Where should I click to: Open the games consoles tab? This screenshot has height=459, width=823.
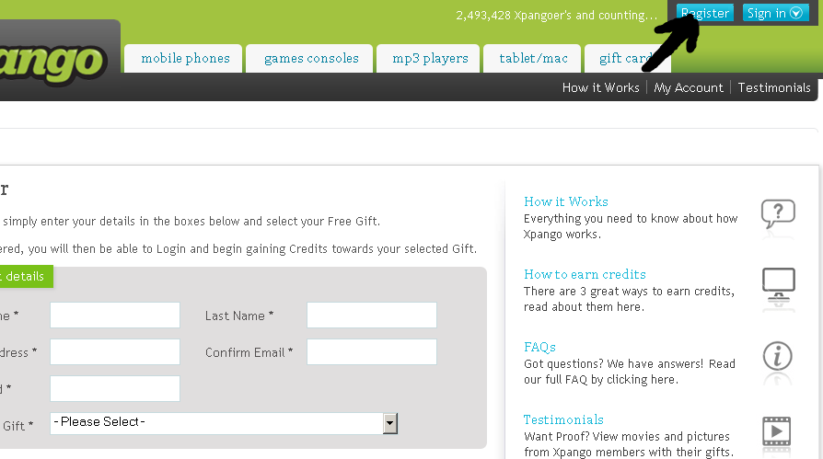click(x=311, y=59)
